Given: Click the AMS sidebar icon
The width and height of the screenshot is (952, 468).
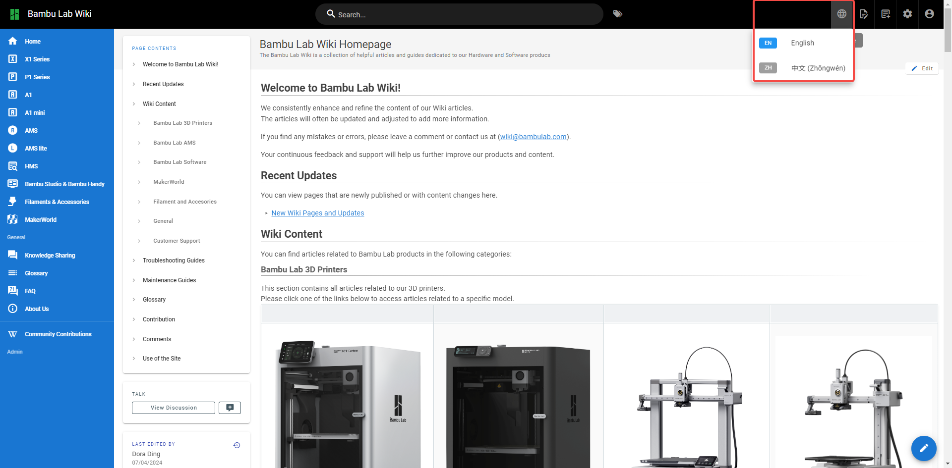Looking at the screenshot, I should coord(13,130).
